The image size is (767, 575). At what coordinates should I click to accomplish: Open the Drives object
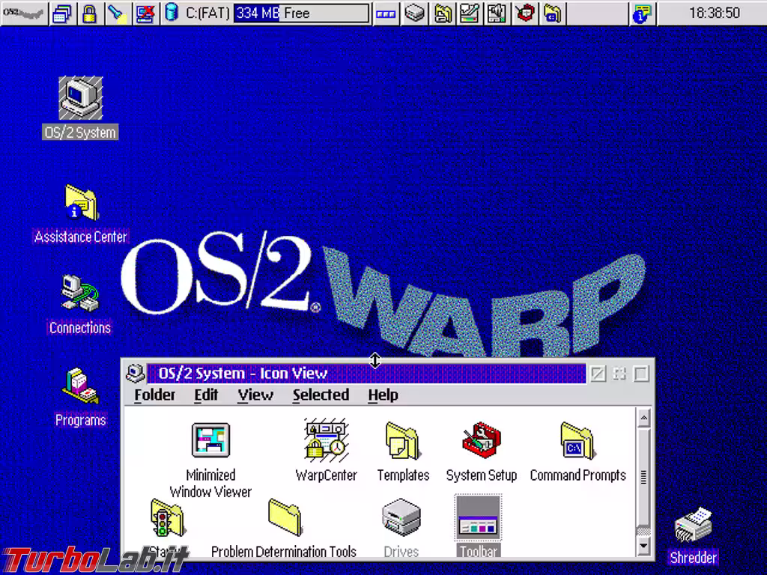coord(401,518)
